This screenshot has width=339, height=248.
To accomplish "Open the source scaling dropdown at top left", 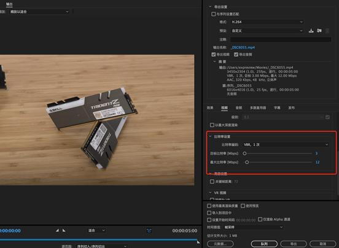I will (39, 12).
